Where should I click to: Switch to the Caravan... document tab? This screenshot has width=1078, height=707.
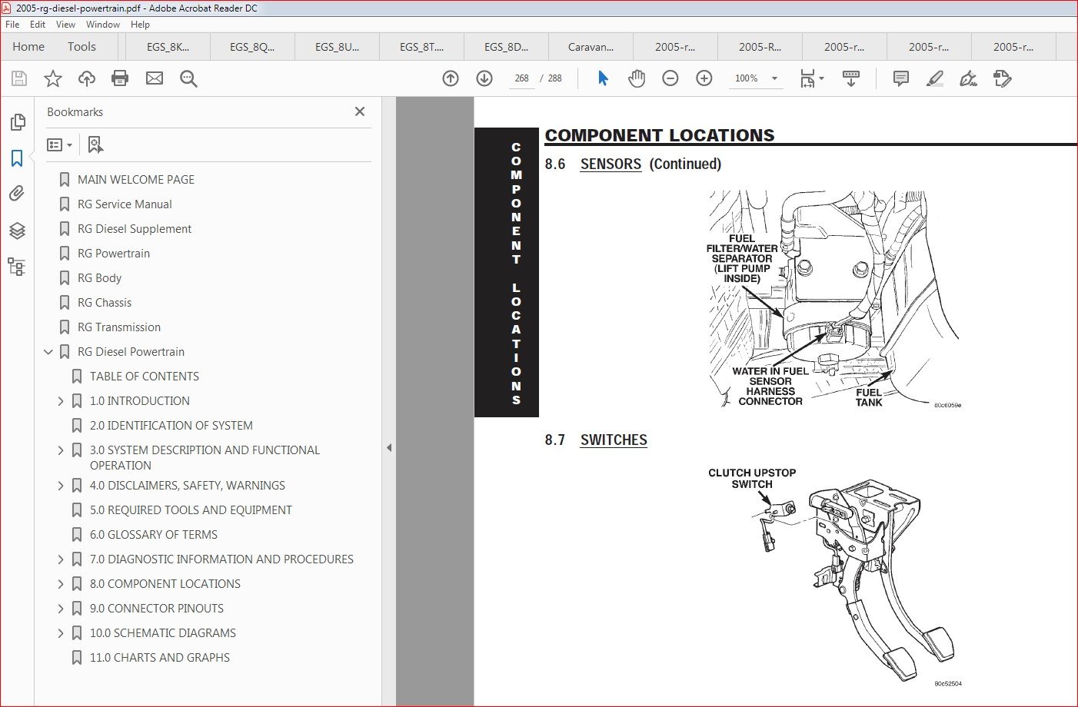[591, 47]
